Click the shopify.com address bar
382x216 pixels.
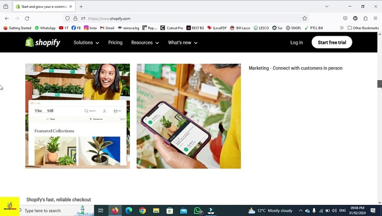tap(186, 18)
